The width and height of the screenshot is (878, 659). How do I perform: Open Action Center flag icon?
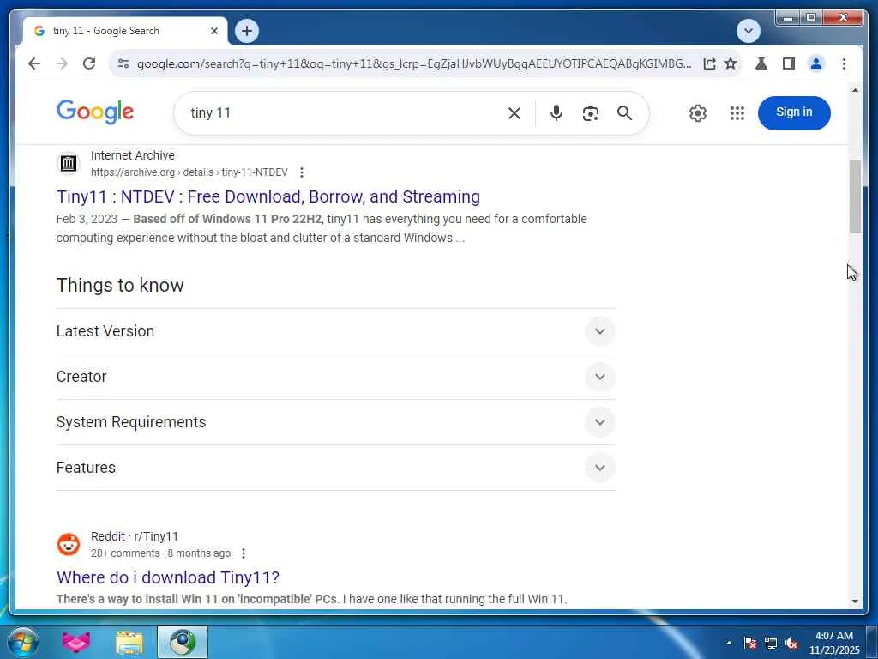click(x=750, y=643)
